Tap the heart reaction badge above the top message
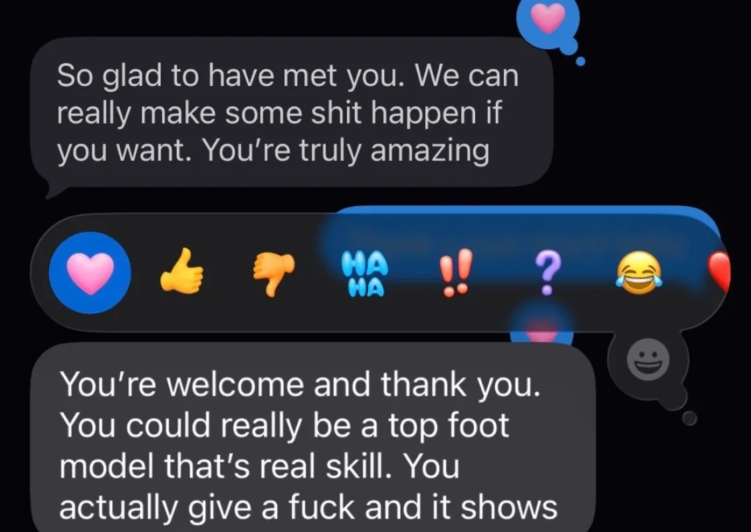Viewport: 751px width, 532px height. (548, 20)
